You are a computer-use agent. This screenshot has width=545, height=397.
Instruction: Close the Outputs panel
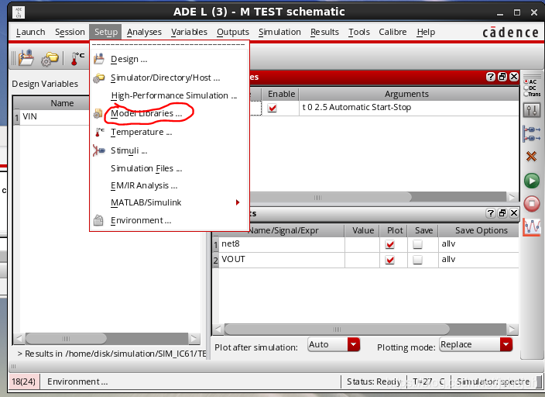coord(514,213)
